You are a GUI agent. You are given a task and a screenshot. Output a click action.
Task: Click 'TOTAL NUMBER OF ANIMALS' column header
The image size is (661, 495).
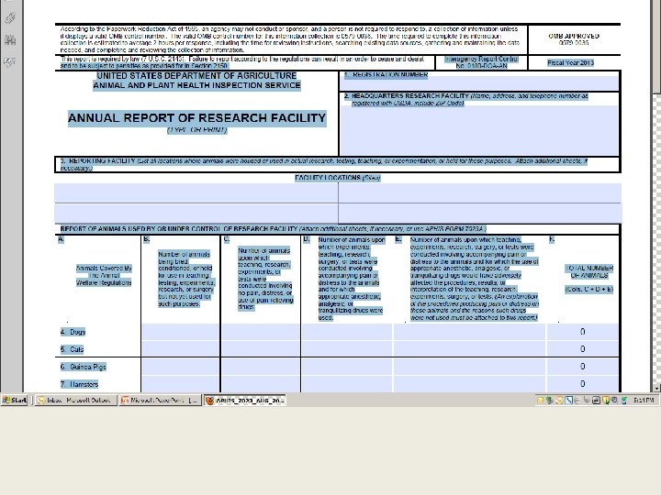tap(588, 271)
